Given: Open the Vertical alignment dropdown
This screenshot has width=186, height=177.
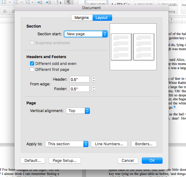Looking at the screenshot, I should click(x=78, y=111).
